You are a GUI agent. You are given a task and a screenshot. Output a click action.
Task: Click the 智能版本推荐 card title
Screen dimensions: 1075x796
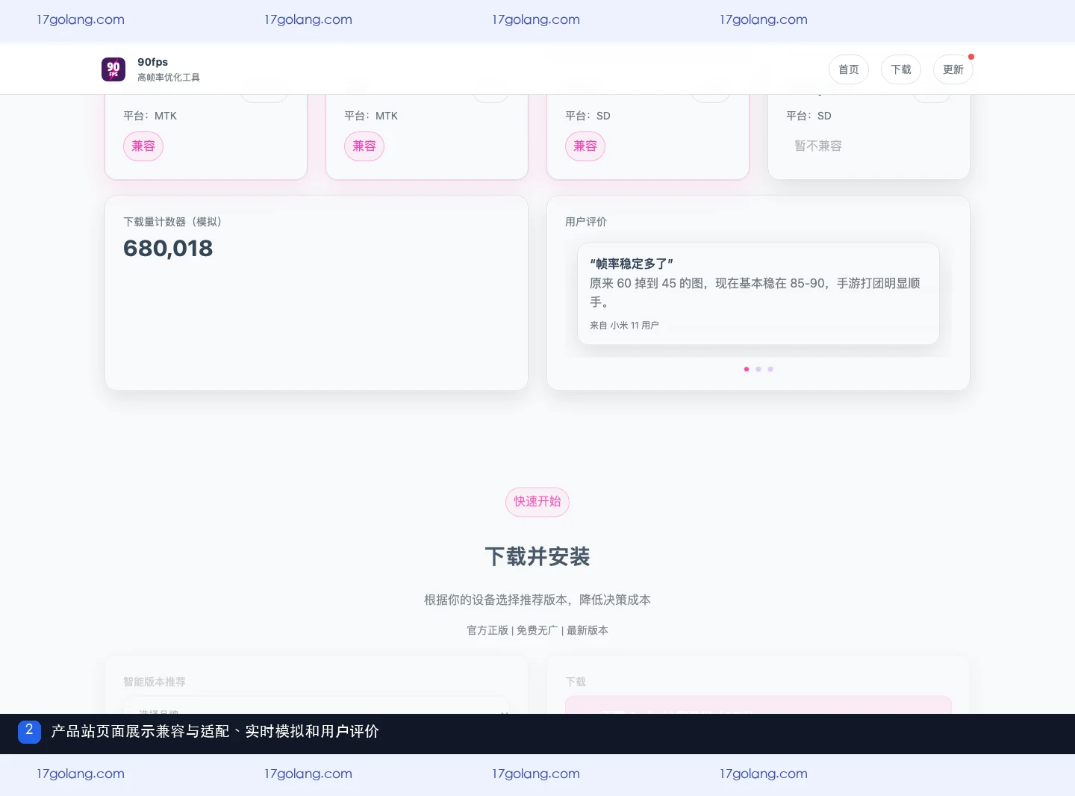[x=155, y=682]
